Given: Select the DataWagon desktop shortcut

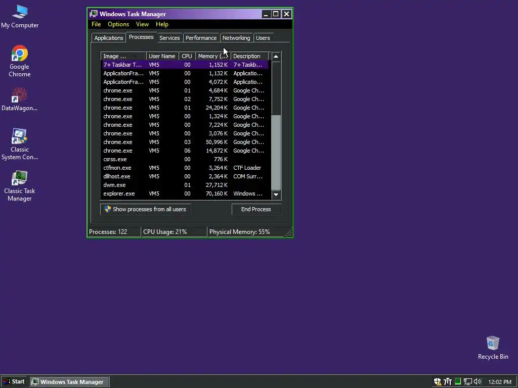Looking at the screenshot, I should pos(20,100).
